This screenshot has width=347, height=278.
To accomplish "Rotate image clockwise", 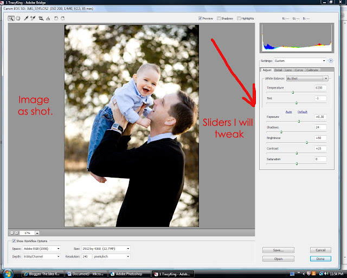I will tap(63, 18).
